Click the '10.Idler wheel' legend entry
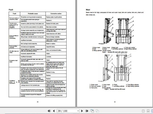This screenshot has width=153, height=114. pos(106,50)
